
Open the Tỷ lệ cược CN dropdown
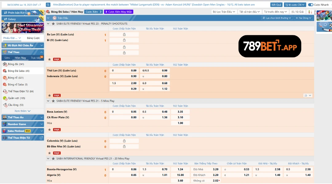(294, 5)
